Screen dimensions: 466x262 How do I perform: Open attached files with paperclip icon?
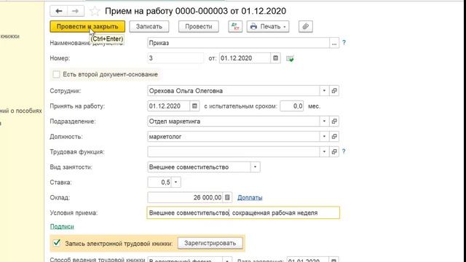306,26
